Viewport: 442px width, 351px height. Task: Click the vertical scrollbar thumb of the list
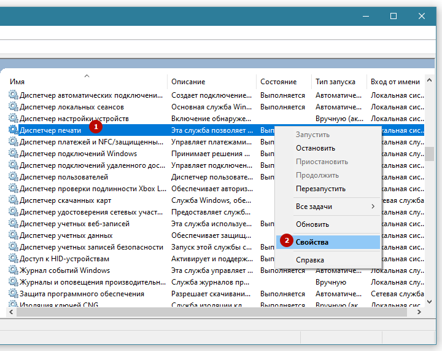click(x=430, y=152)
